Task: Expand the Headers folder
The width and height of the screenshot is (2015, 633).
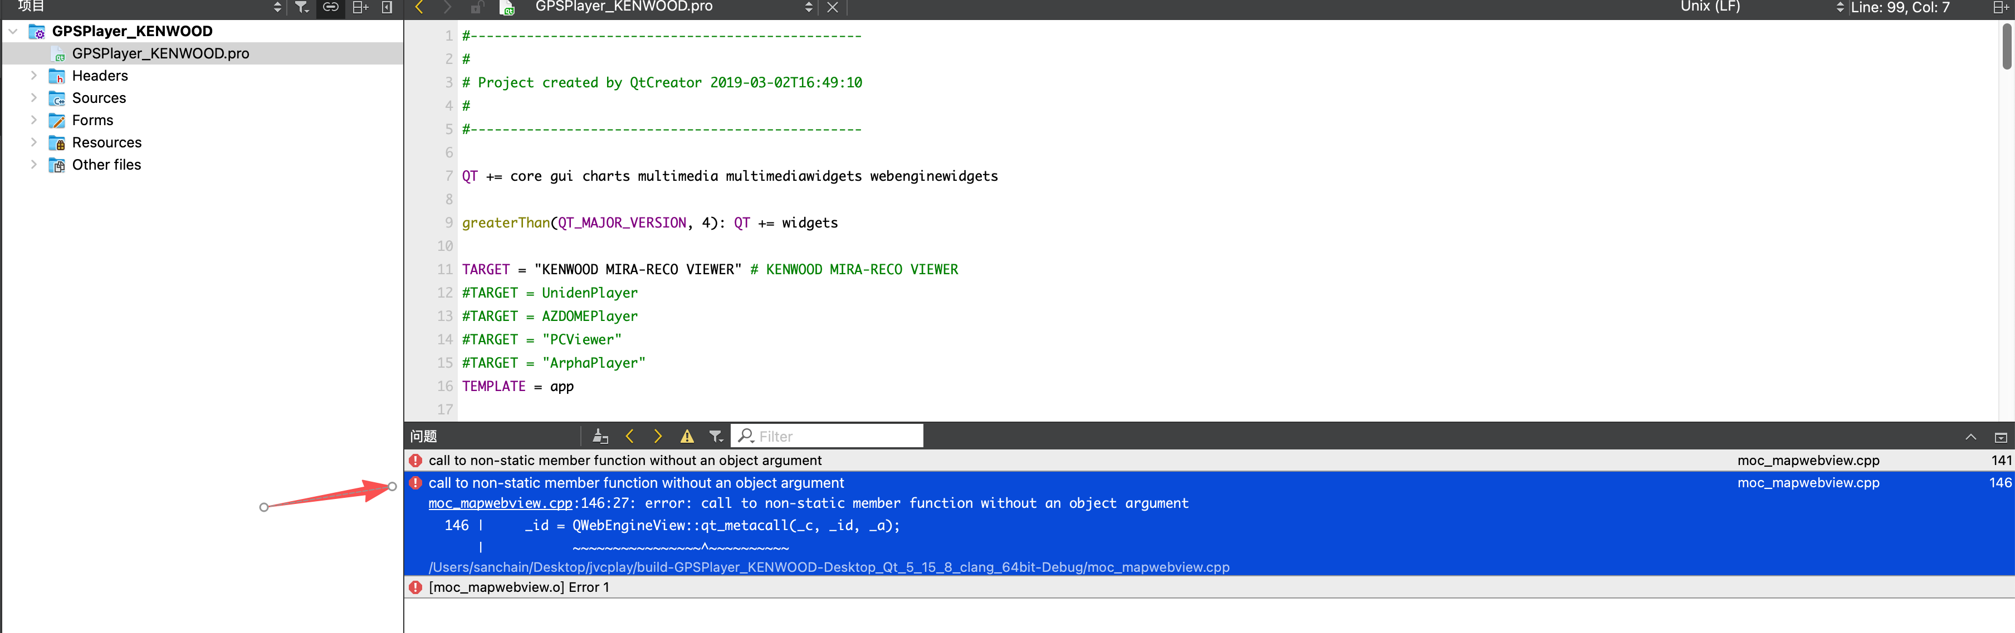Action: 33,76
